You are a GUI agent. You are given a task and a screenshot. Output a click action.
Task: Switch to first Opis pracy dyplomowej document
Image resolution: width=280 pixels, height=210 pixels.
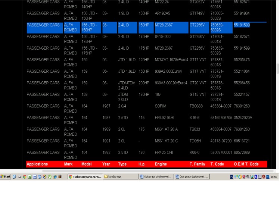coord(156,177)
